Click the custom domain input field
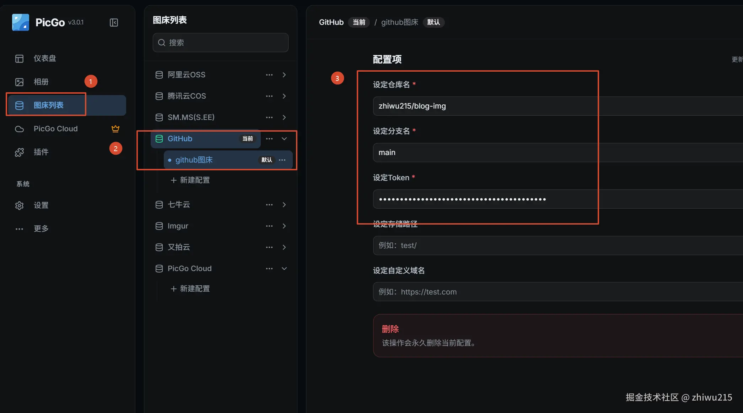This screenshot has width=743, height=413. click(x=558, y=292)
